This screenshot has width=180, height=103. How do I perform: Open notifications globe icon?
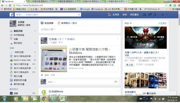click(x=155, y=15)
